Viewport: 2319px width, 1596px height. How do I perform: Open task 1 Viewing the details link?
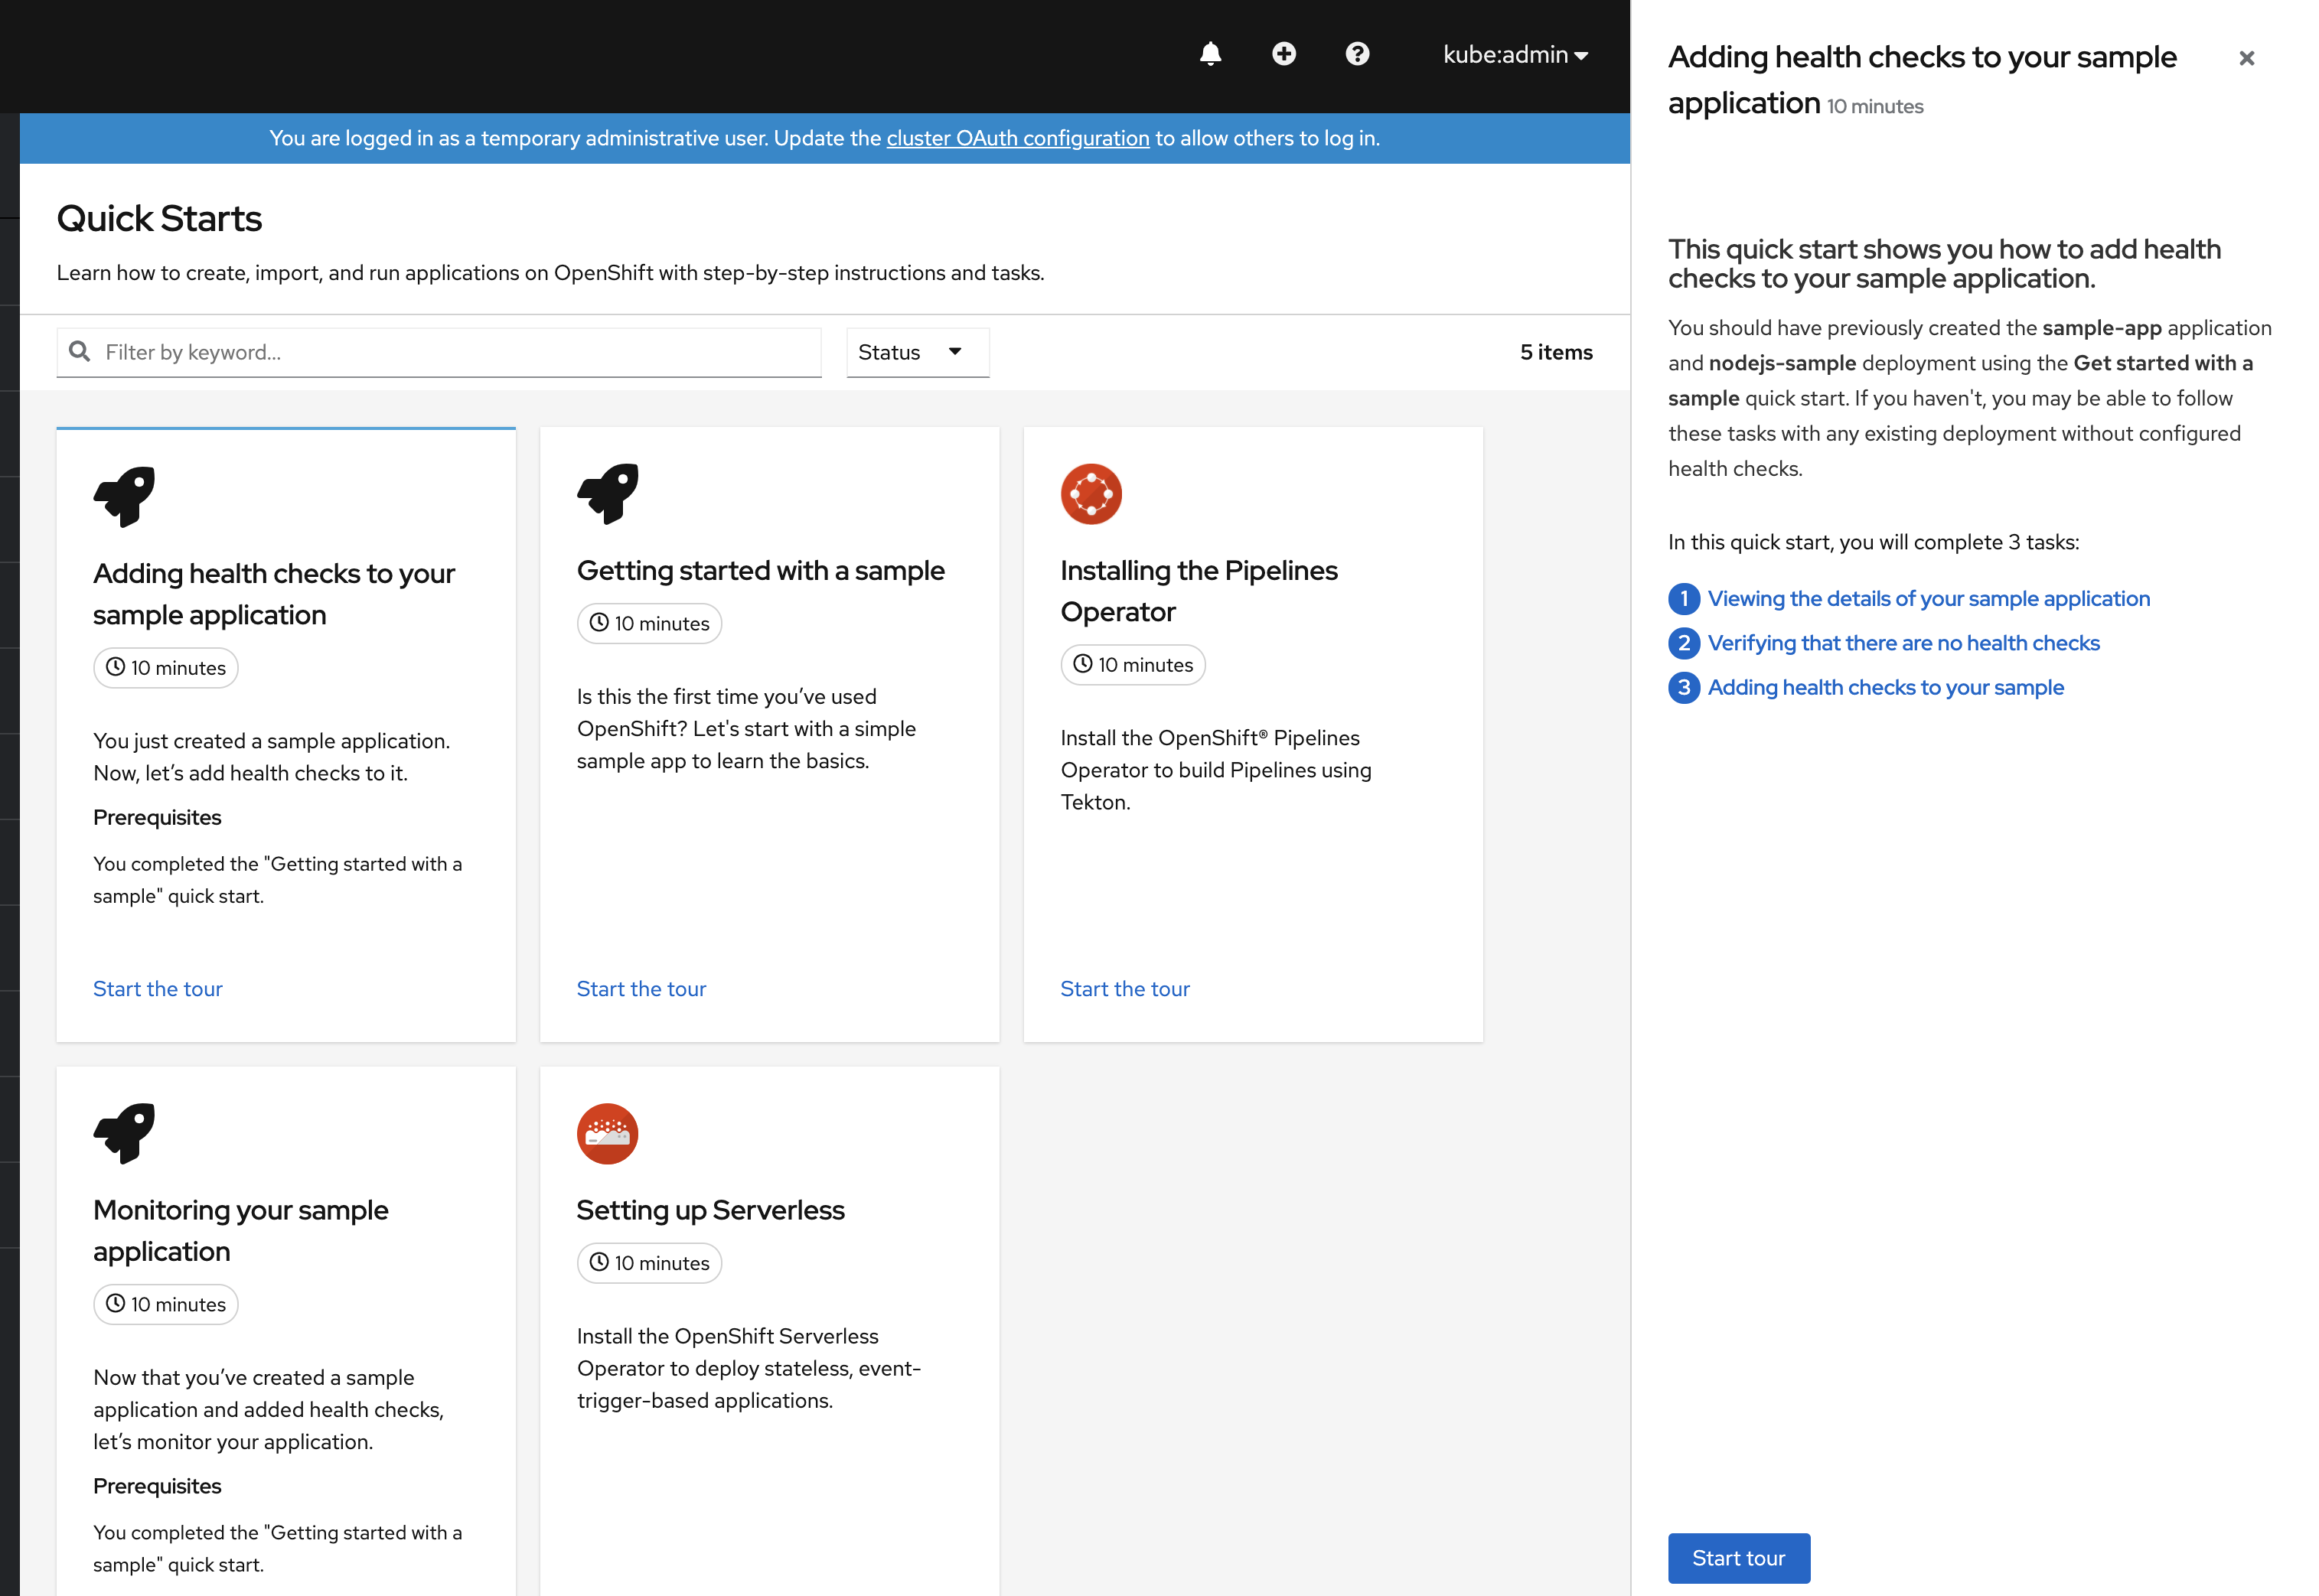click(1928, 598)
